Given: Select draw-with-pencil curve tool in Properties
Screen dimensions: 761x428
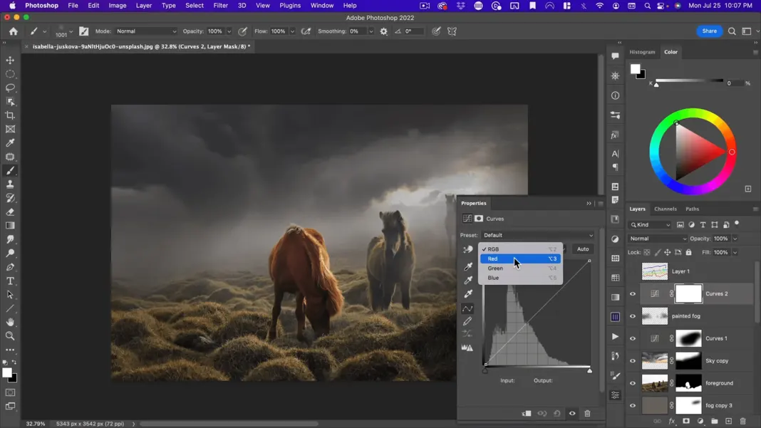Looking at the screenshot, I should click(467, 321).
